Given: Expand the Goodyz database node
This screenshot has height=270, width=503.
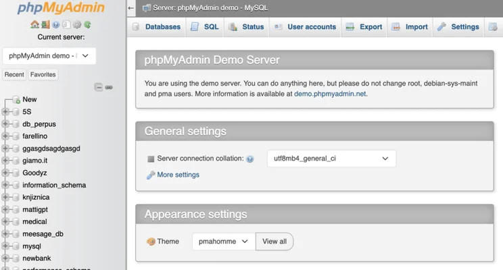Looking at the screenshot, I should pos(5,173).
